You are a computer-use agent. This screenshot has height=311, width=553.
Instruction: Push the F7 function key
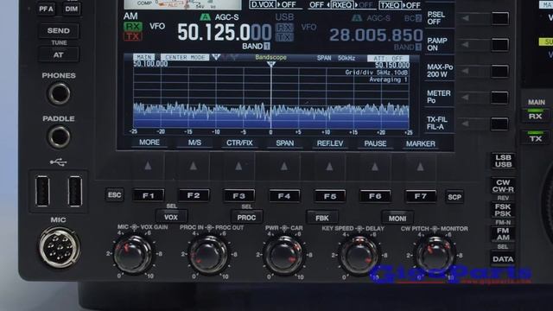point(421,197)
